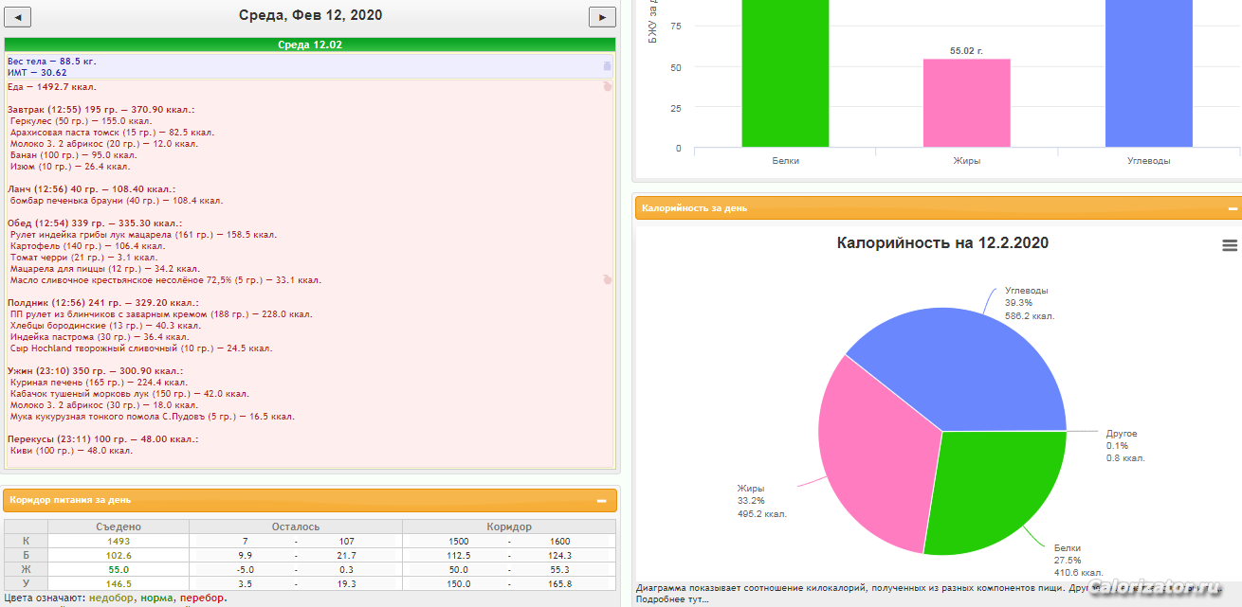Image resolution: width=1242 pixels, height=607 pixels.
Task: Click the weight icon in body weight row
Action: pyautogui.click(x=607, y=66)
